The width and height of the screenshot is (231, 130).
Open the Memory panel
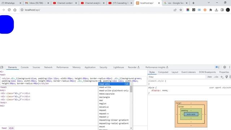77,67
